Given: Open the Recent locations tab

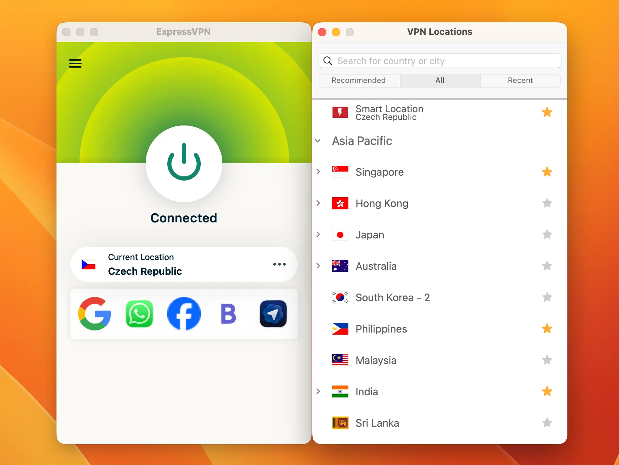Looking at the screenshot, I should 520,81.
